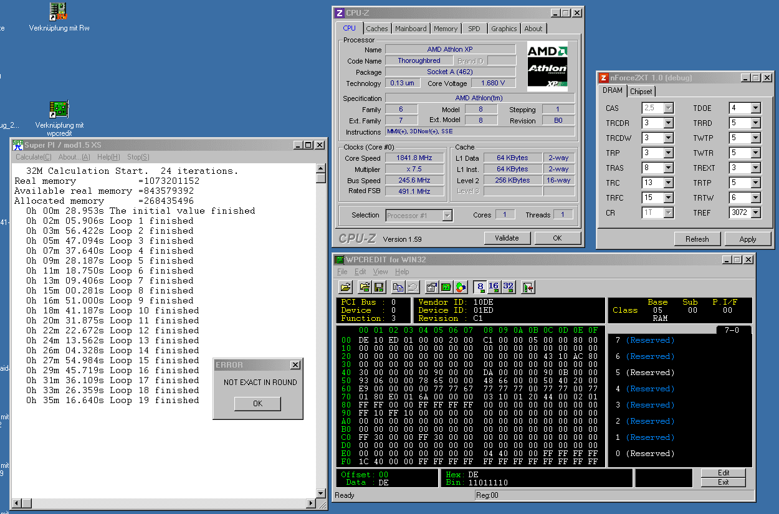Click the Validate button in CPU-Z
The image size is (779, 514).
coord(507,238)
